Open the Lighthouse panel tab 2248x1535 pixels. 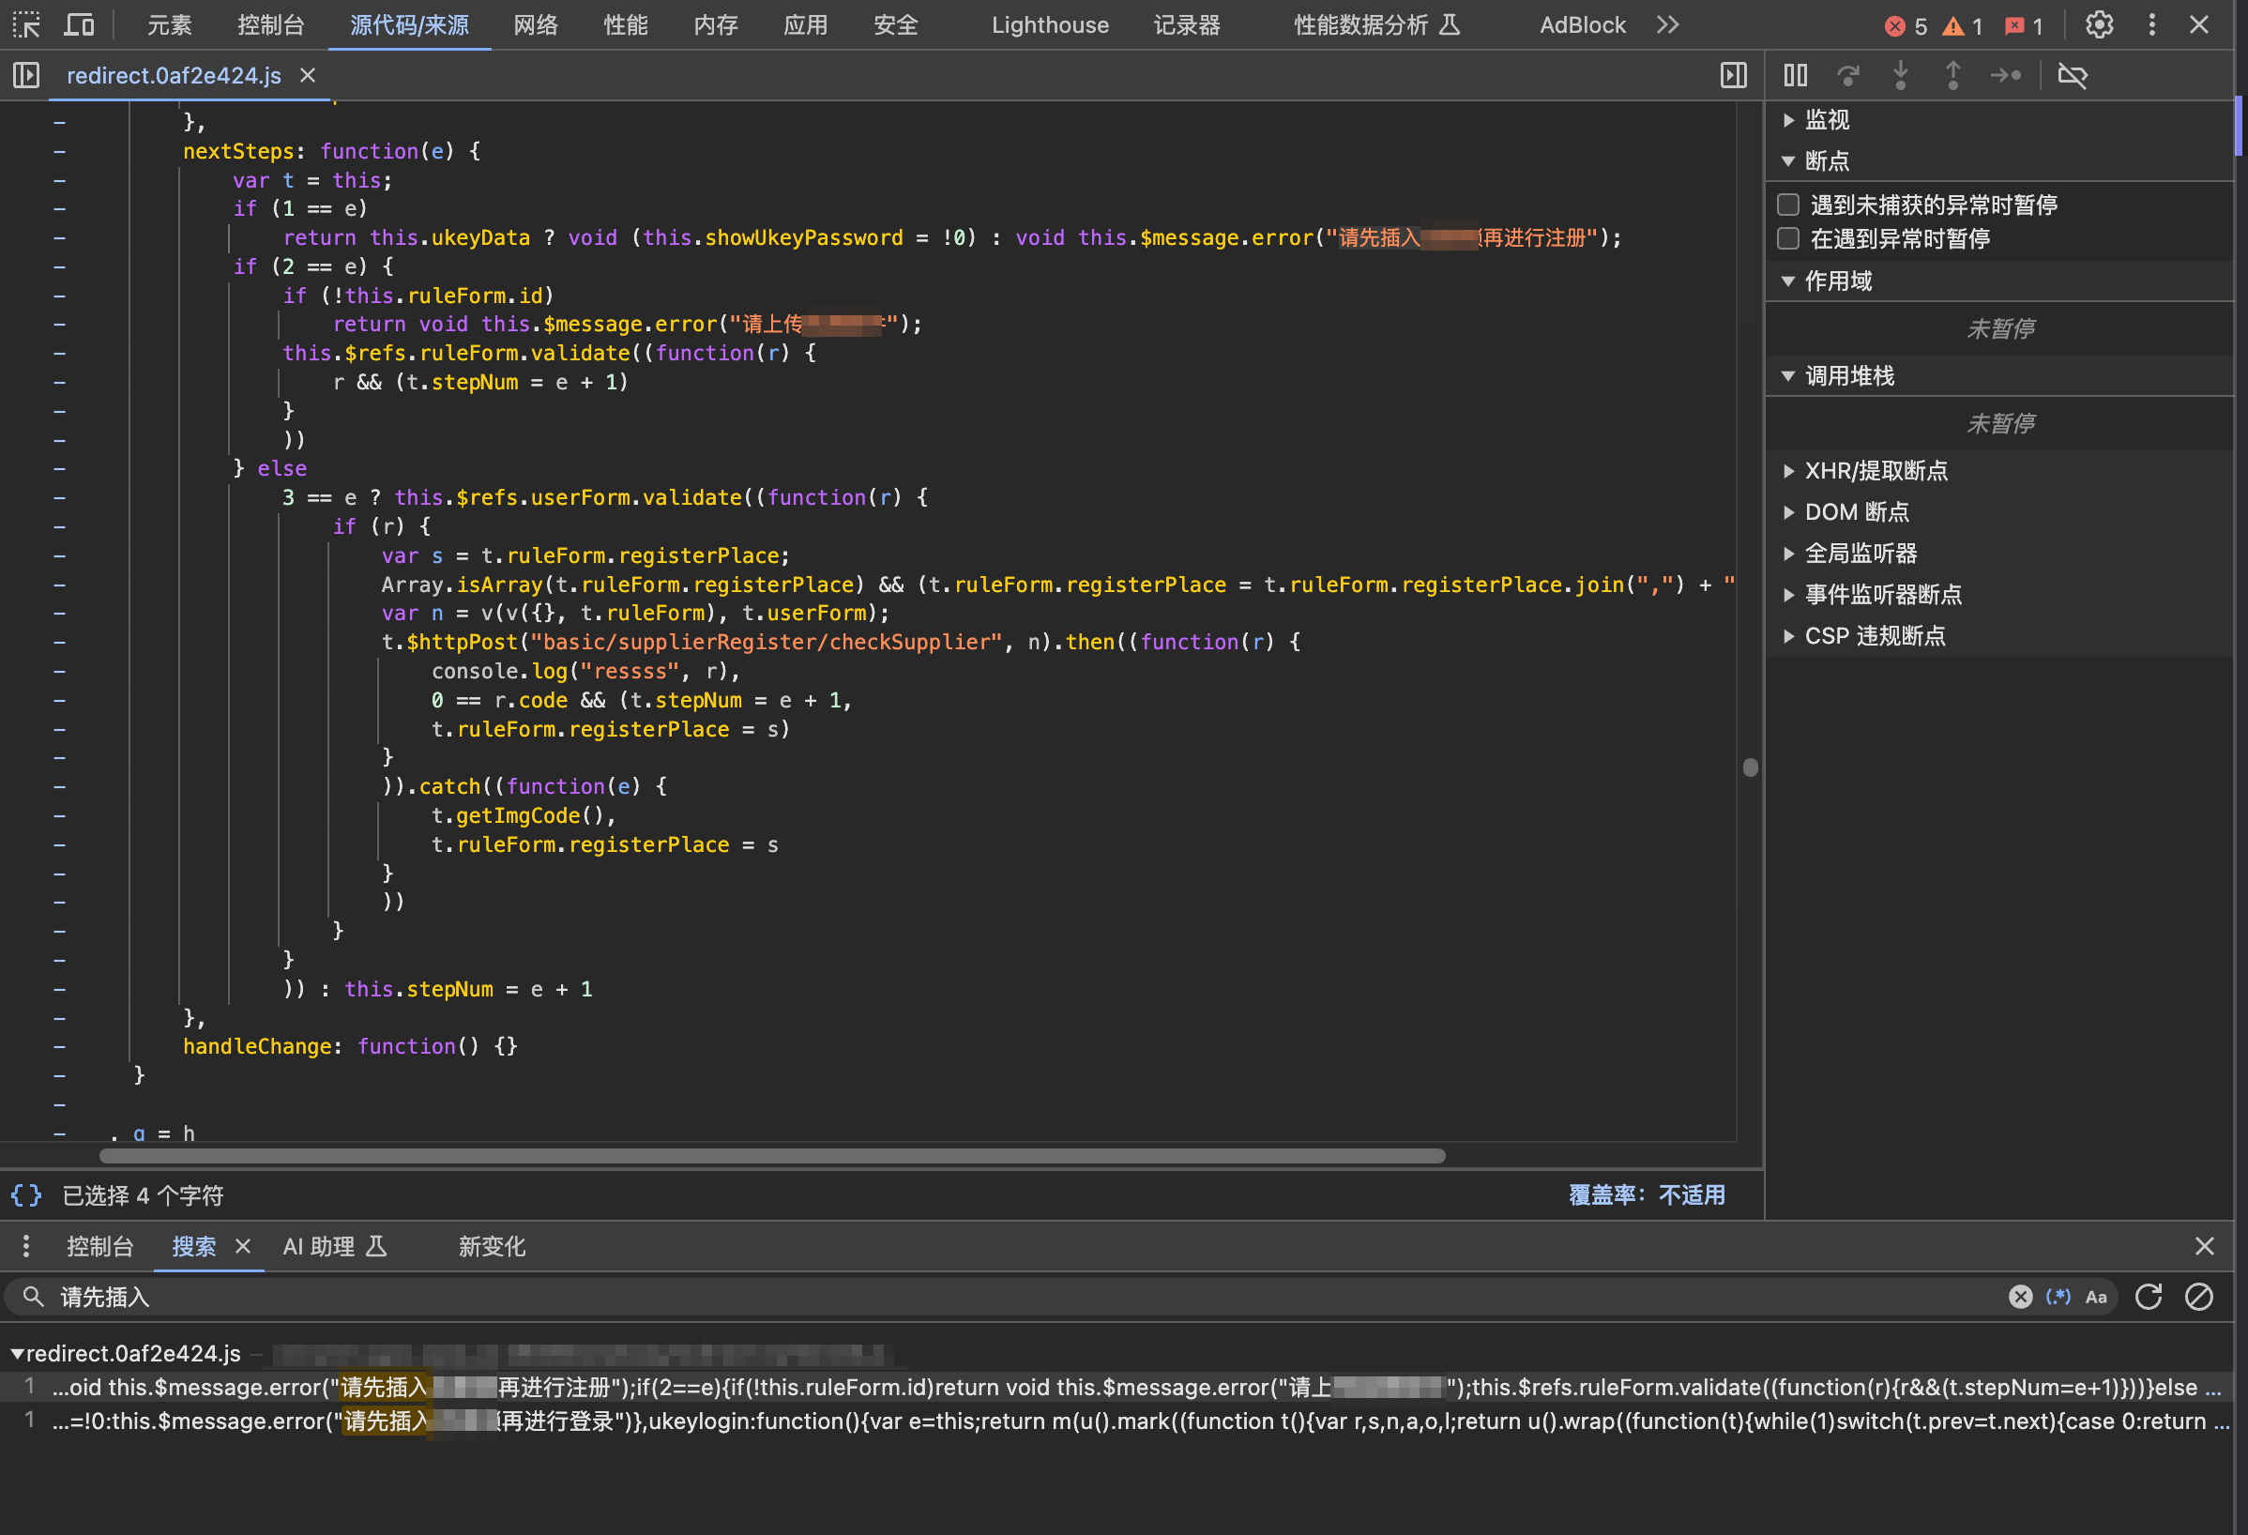click(1051, 25)
